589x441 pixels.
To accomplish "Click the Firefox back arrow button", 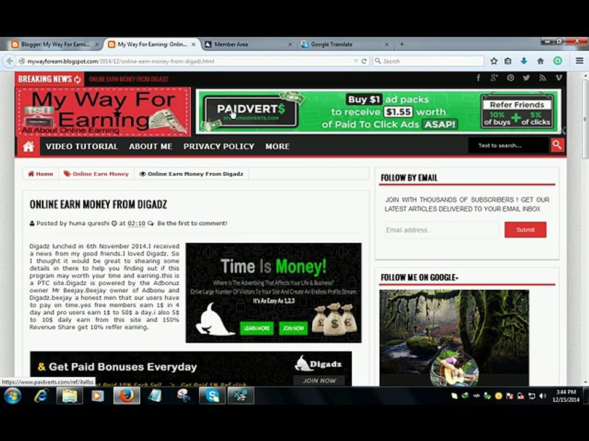I will tap(9, 61).
